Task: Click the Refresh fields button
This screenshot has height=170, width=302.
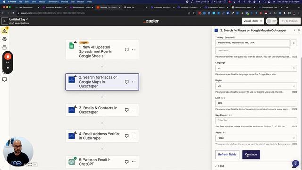Action: click(227, 154)
